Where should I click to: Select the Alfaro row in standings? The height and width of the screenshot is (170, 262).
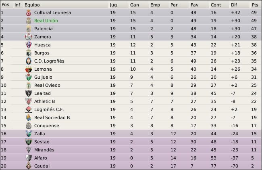pyautogui.click(x=131, y=158)
